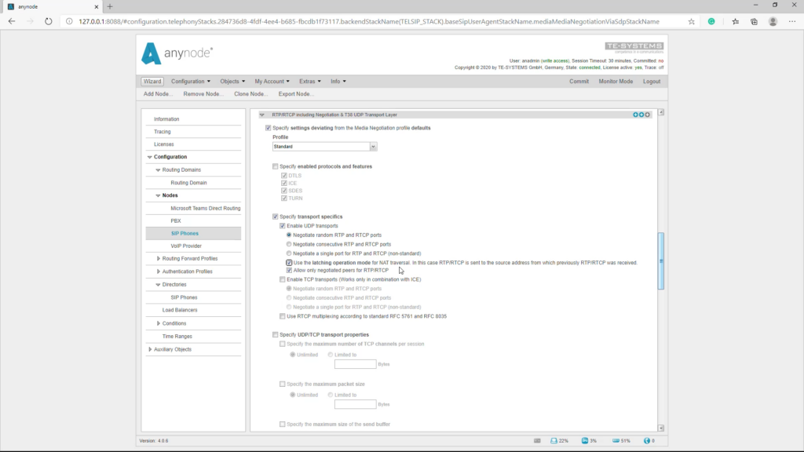
Task: Collapse the Nodes tree node
Action: (x=158, y=195)
